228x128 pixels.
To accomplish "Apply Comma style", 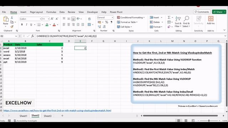I will click(112, 22).
